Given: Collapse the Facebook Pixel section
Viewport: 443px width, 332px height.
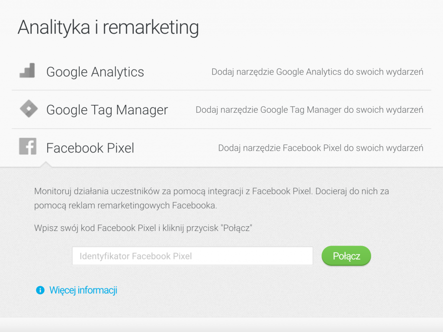Looking at the screenshot, I should pos(221,148).
